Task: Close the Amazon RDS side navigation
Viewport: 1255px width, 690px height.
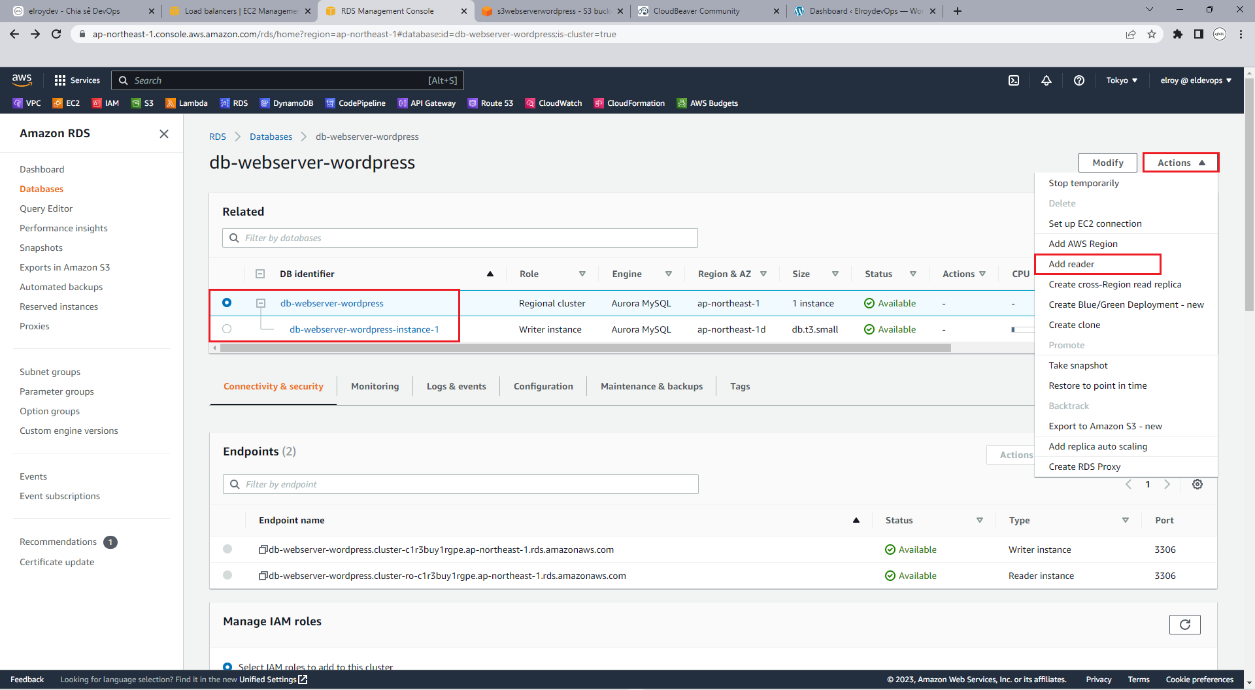Action: pos(164,134)
